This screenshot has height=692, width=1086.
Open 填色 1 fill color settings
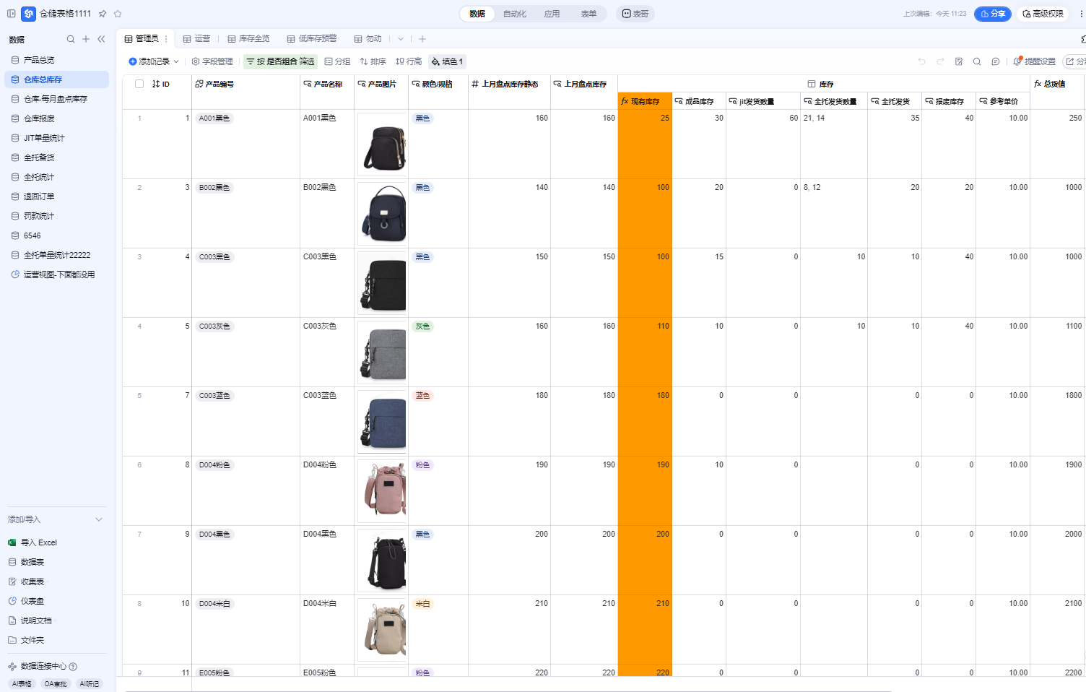pos(447,61)
